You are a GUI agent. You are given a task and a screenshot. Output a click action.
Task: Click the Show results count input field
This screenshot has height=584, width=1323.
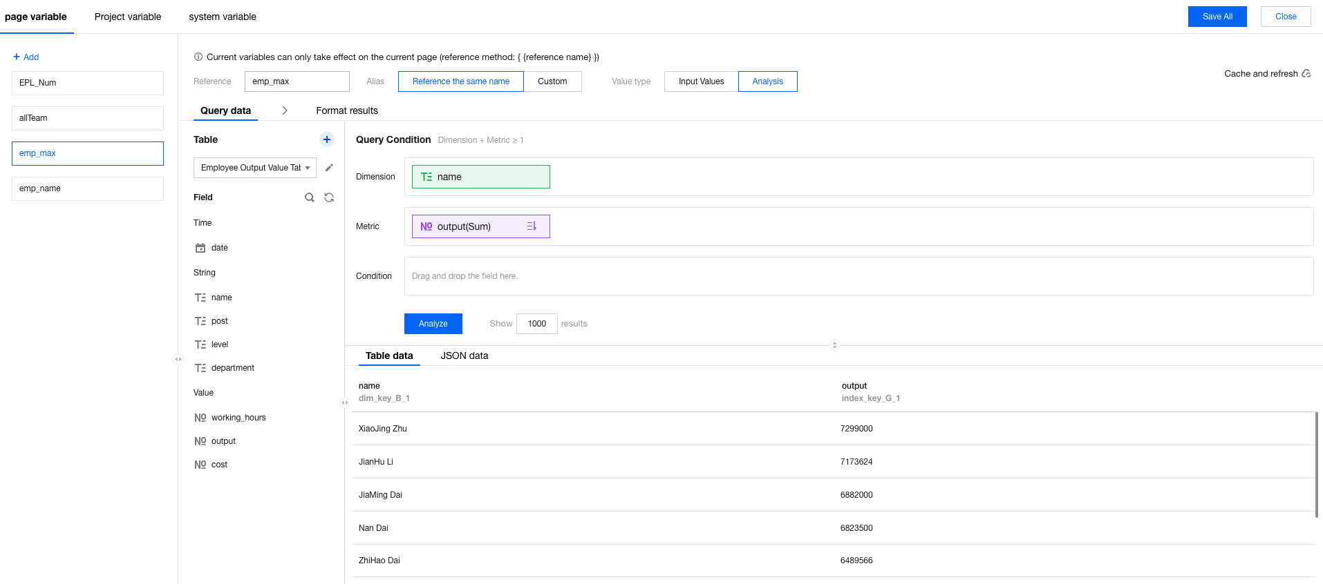536,324
